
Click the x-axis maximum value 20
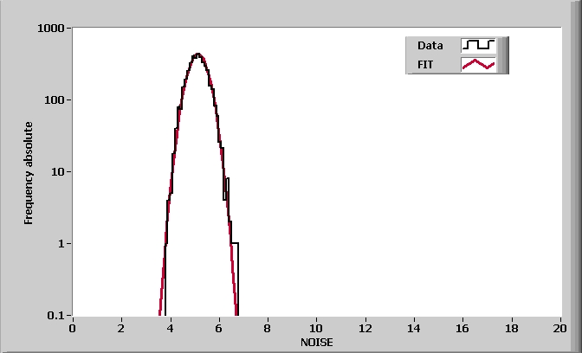(x=559, y=327)
